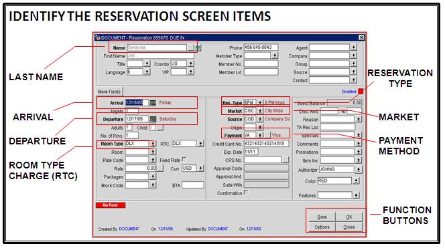Click the Created By DOCUMENT link
Viewport: 445px width, 248px height.
pos(129,229)
